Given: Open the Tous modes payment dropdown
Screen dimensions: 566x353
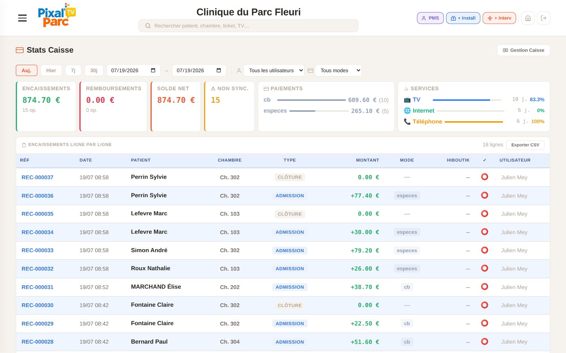Looking at the screenshot, I should (x=338, y=70).
